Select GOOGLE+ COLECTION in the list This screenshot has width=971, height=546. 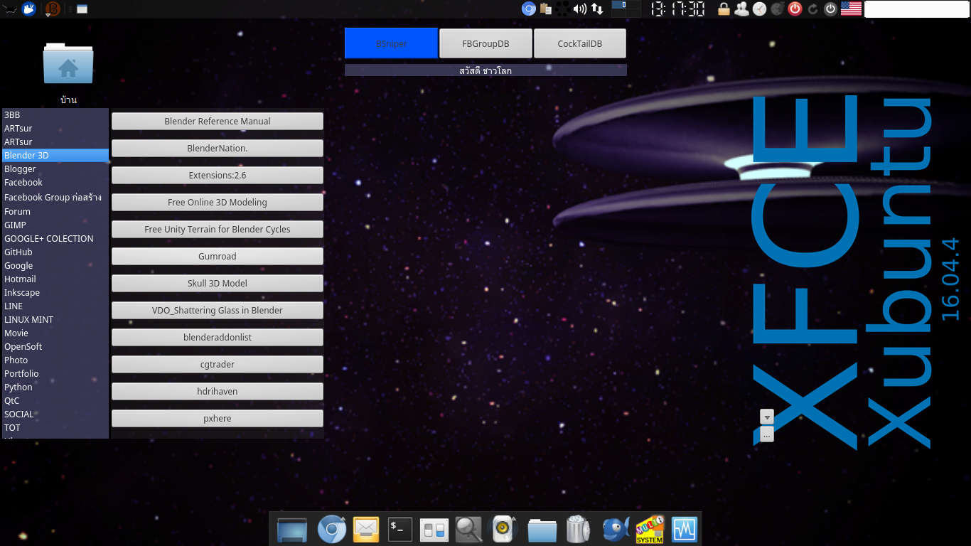click(x=55, y=238)
